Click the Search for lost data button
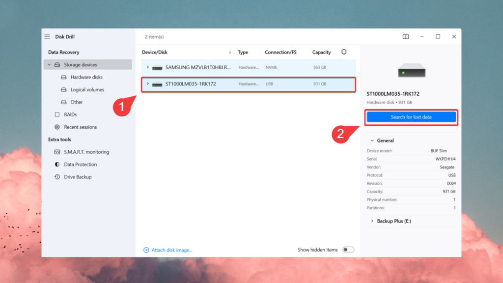The width and height of the screenshot is (503, 283). (x=411, y=117)
